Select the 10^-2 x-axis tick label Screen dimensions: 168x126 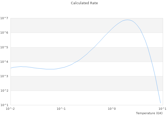coord(10,109)
